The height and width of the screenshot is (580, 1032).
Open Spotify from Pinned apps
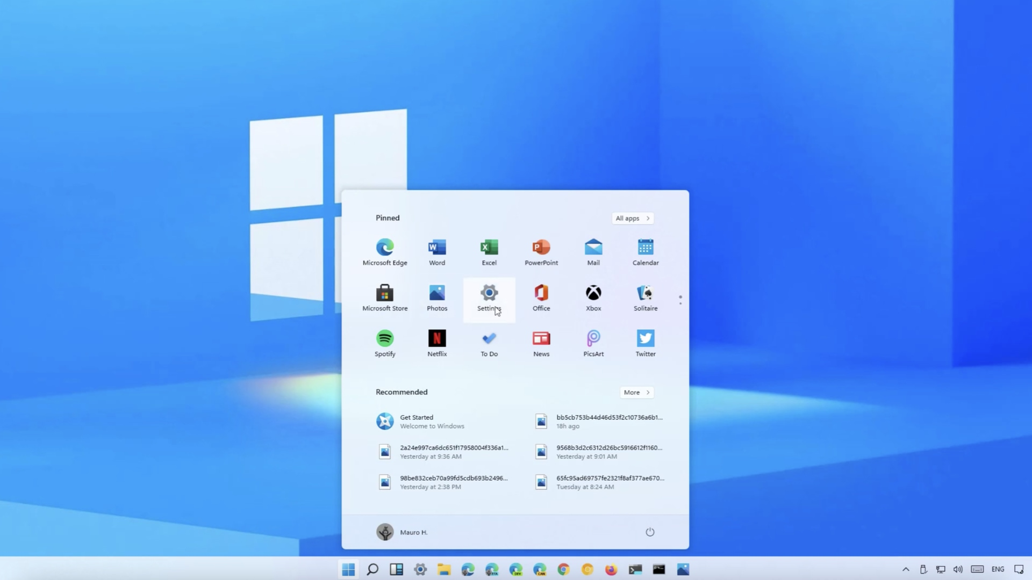pos(385,344)
